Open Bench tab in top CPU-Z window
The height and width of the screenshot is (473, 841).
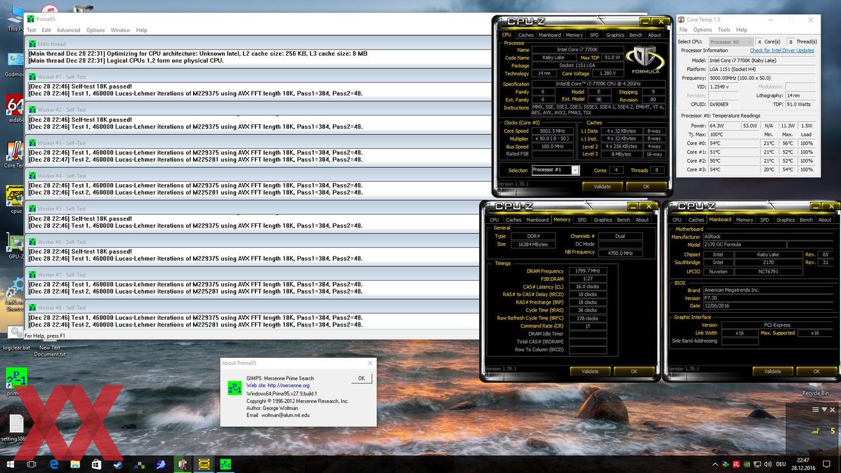pos(636,35)
